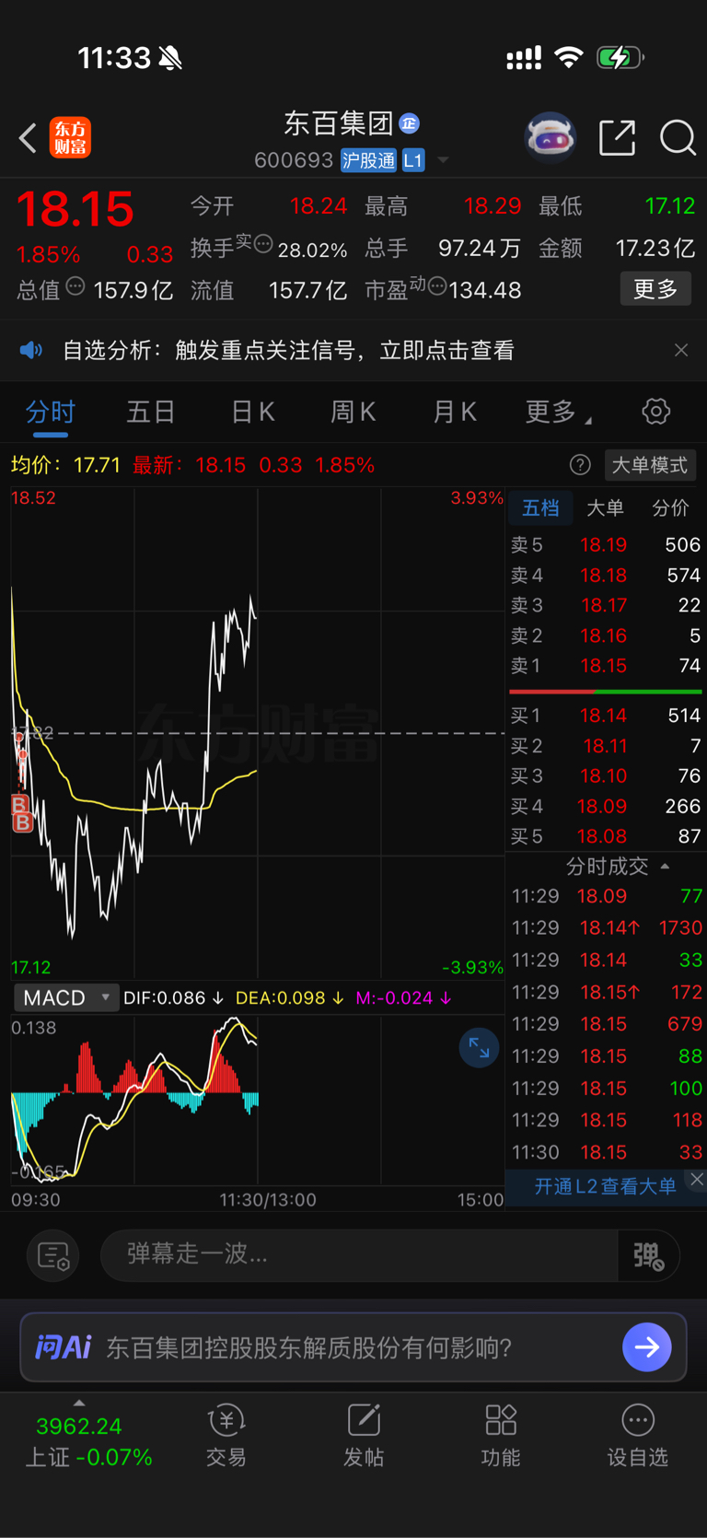
Task: Open the 问AI suggested question
Action: (308, 1347)
